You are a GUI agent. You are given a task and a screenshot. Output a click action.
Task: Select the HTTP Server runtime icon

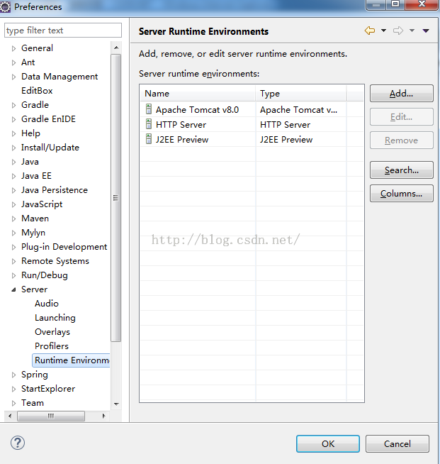(149, 124)
